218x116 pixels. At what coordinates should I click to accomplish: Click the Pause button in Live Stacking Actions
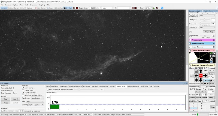[x=6, y=103]
